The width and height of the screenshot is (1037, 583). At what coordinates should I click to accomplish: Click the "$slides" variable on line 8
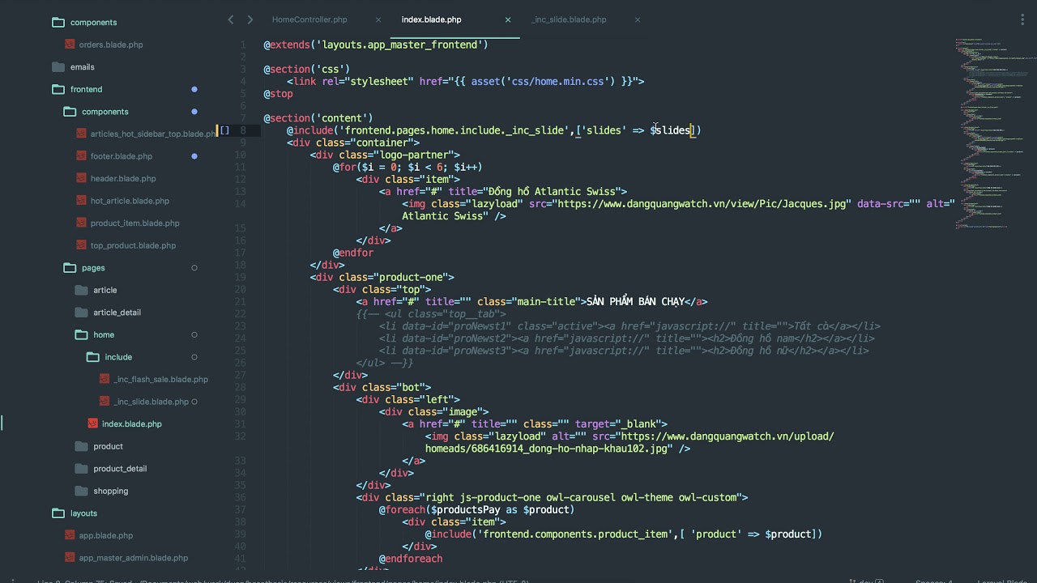[670, 130]
